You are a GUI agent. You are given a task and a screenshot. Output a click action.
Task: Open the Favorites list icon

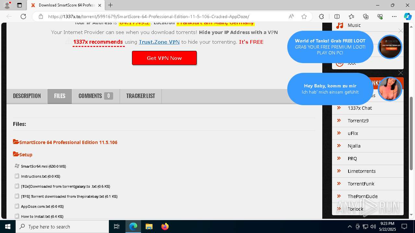pyautogui.click(x=351, y=17)
